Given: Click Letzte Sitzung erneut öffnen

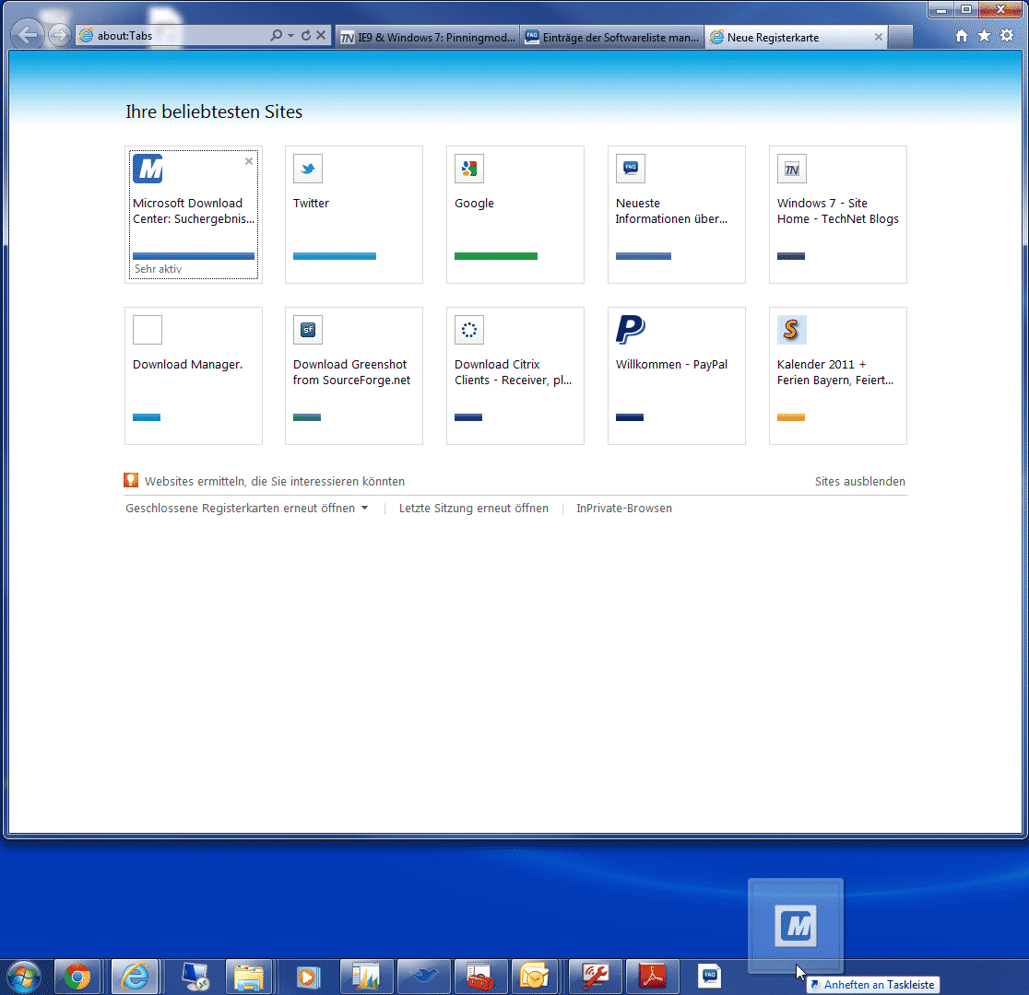Looking at the screenshot, I should 474,509.
